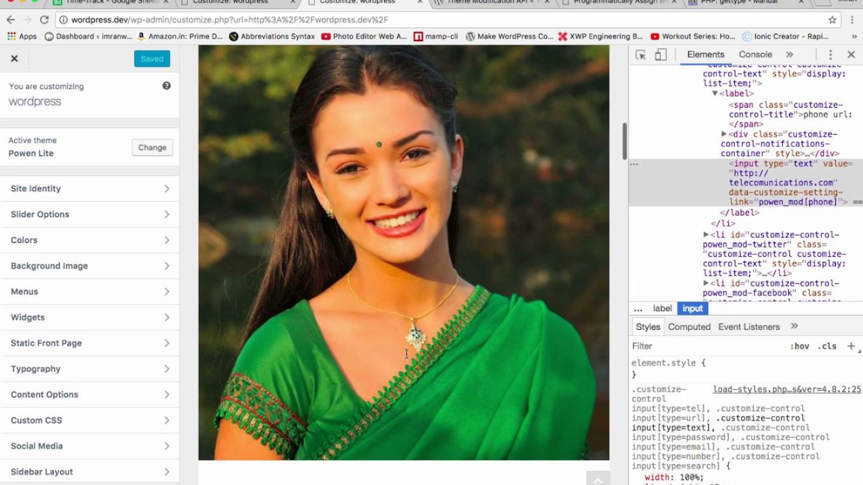
Task: Click the label breadcrumb in DevTools
Action: 662,309
